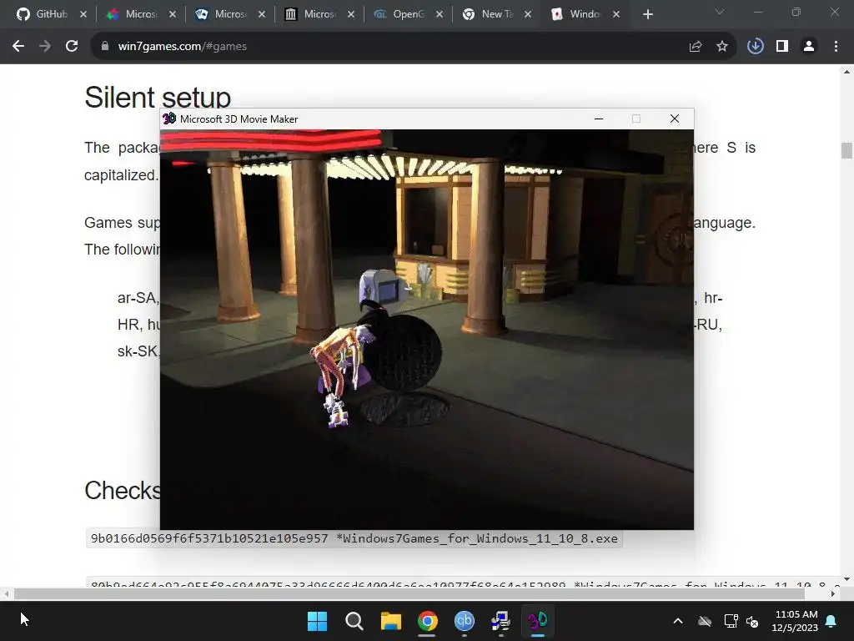Show hidden system tray icons
The image size is (854, 641).
point(678,621)
